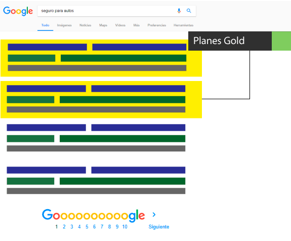Click the green swatch beside Planes Gold

pyautogui.click(x=281, y=41)
